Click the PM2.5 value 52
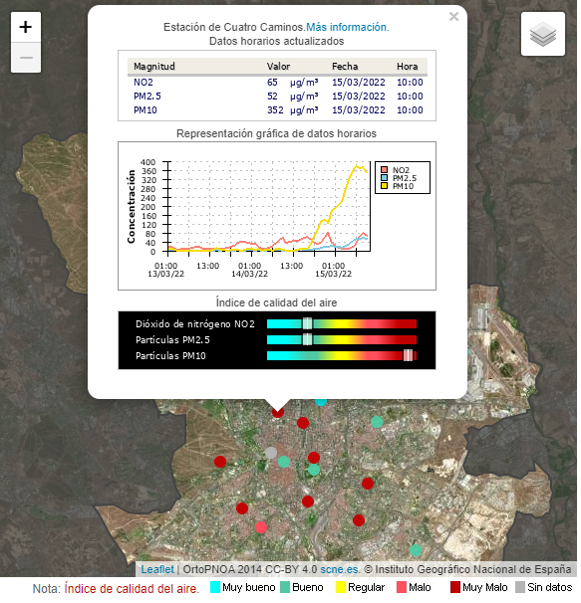581x603 pixels. pos(272,97)
